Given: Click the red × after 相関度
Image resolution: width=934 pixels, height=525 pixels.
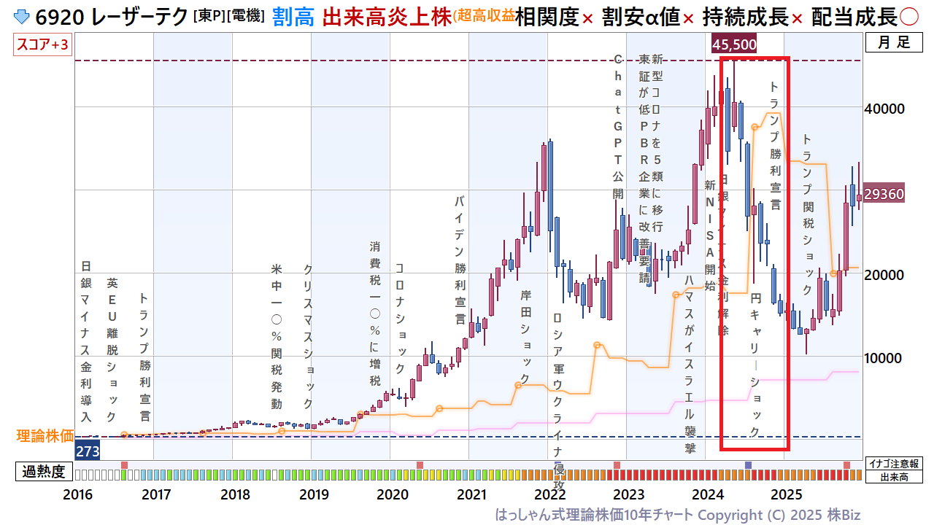Looking at the screenshot, I should (587, 19).
